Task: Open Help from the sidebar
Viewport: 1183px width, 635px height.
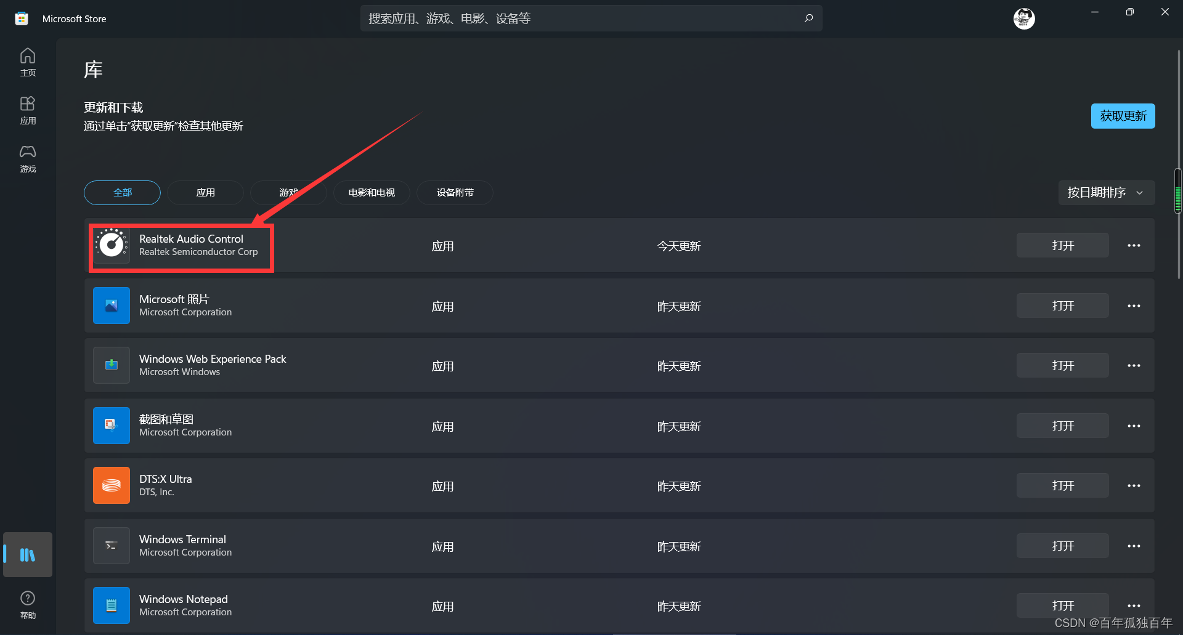Action: click(x=28, y=605)
